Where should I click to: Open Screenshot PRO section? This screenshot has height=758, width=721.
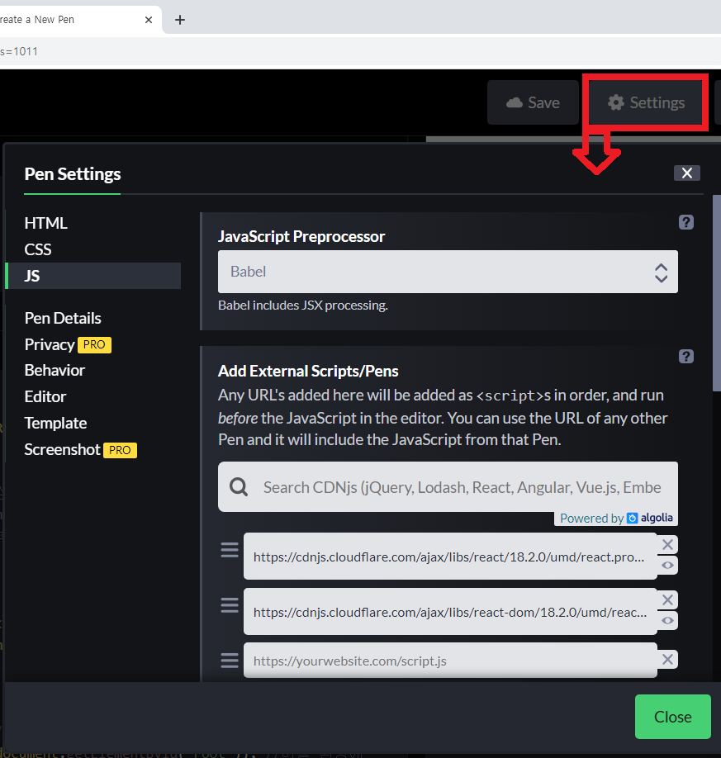81,449
